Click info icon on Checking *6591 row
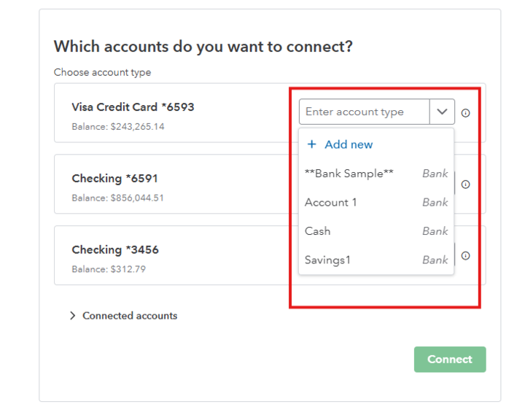The height and width of the screenshot is (407, 525). click(x=465, y=185)
